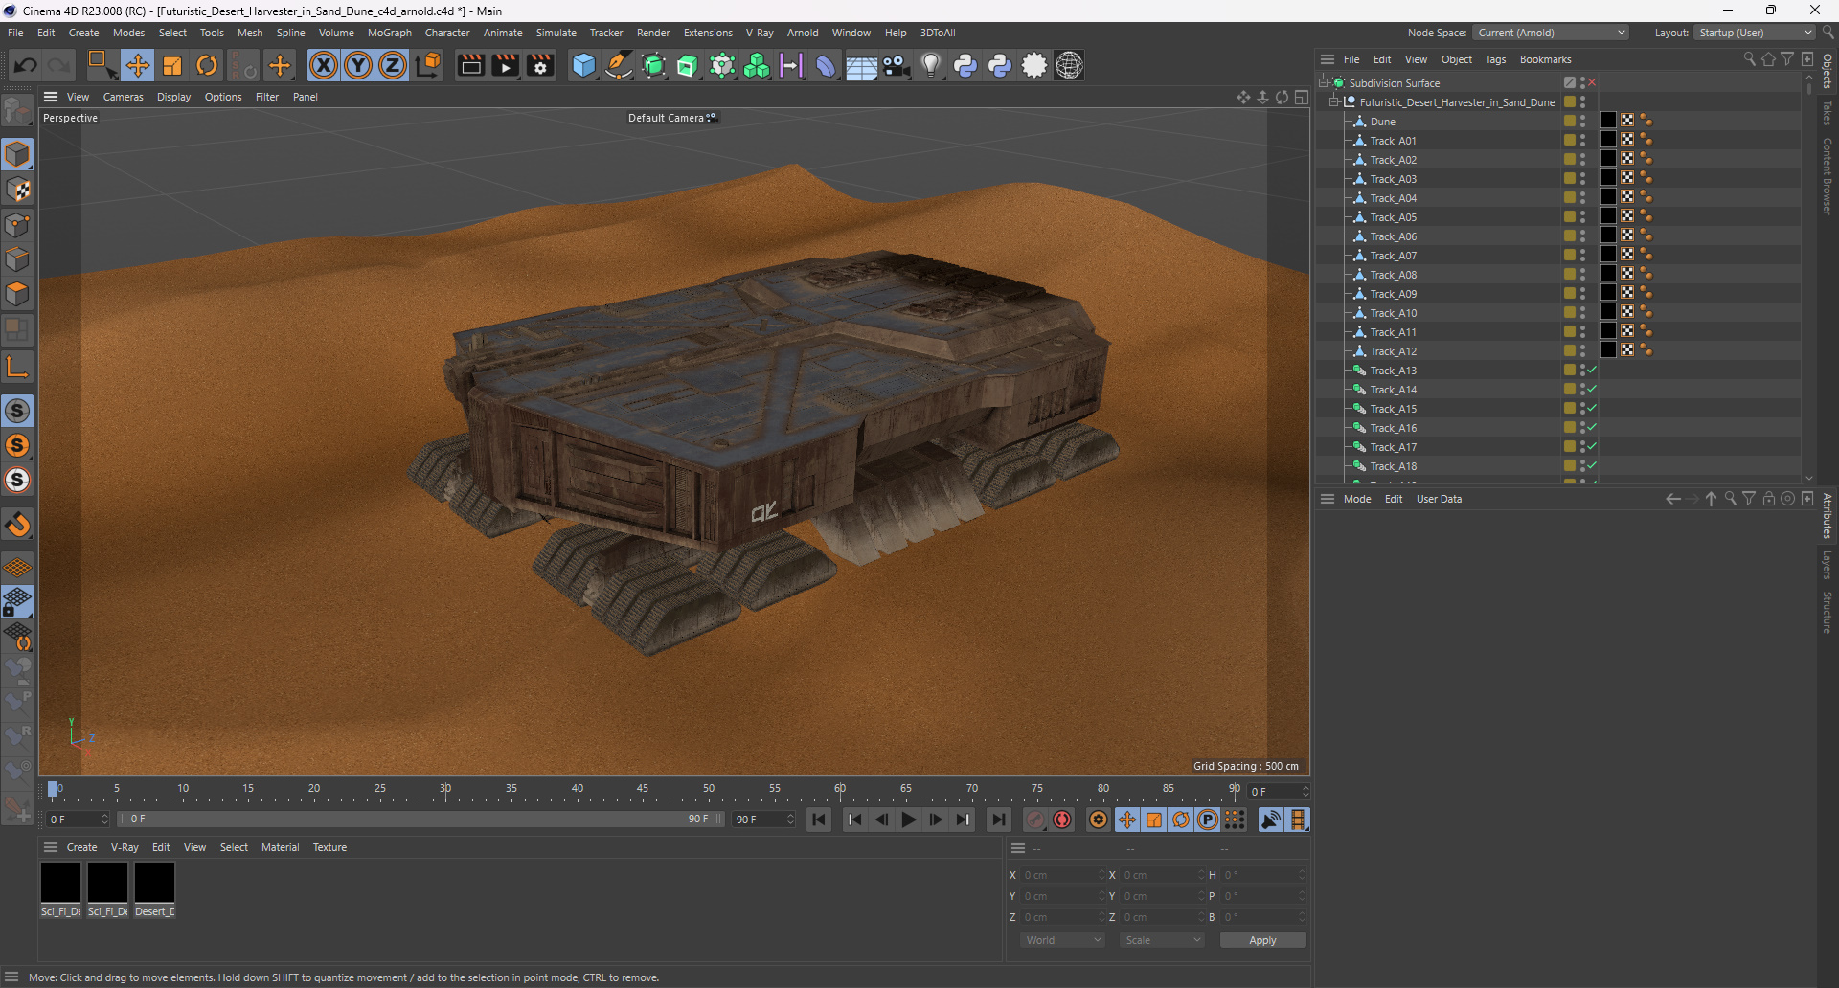Select the Move tool in top toolbar

(137, 65)
